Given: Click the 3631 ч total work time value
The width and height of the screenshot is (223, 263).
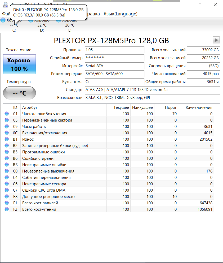Looking at the screenshot, I should coord(203,82).
